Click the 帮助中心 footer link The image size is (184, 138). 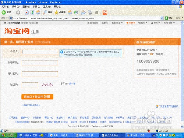click(49, 118)
